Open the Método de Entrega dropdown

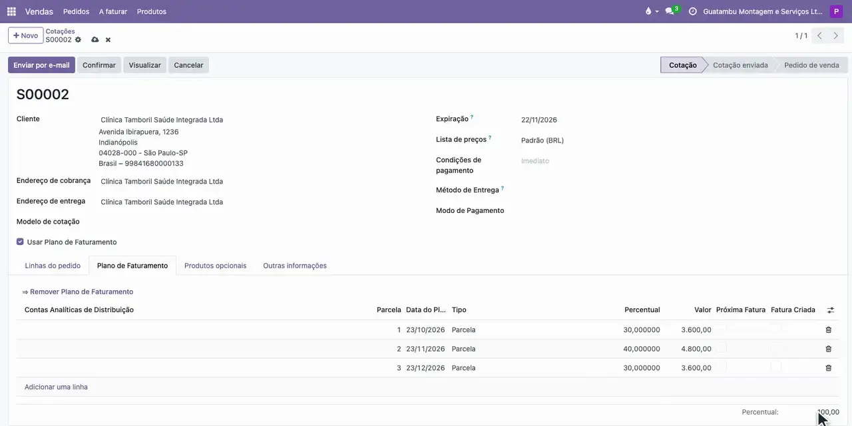[x=679, y=190]
